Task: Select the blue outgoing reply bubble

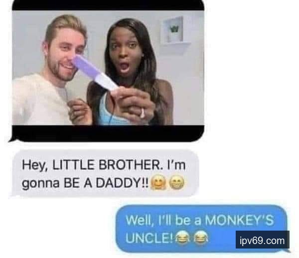Action: click(202, 229)
